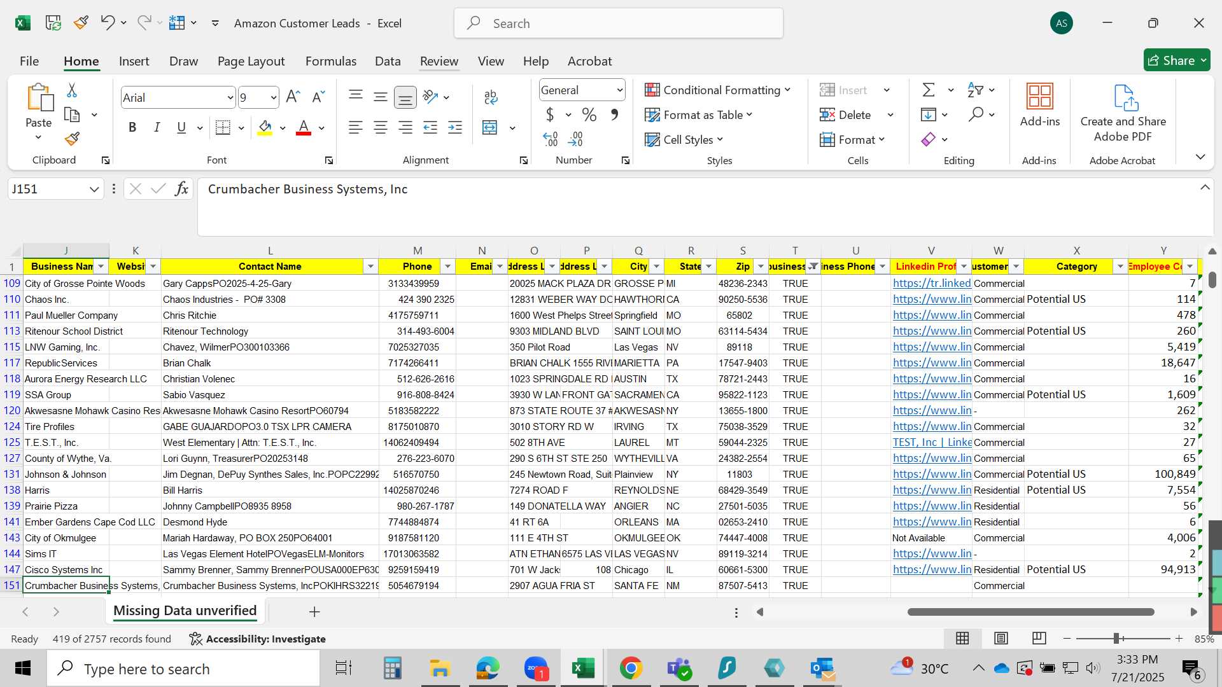Switch to the Data tab

point(388,61)
